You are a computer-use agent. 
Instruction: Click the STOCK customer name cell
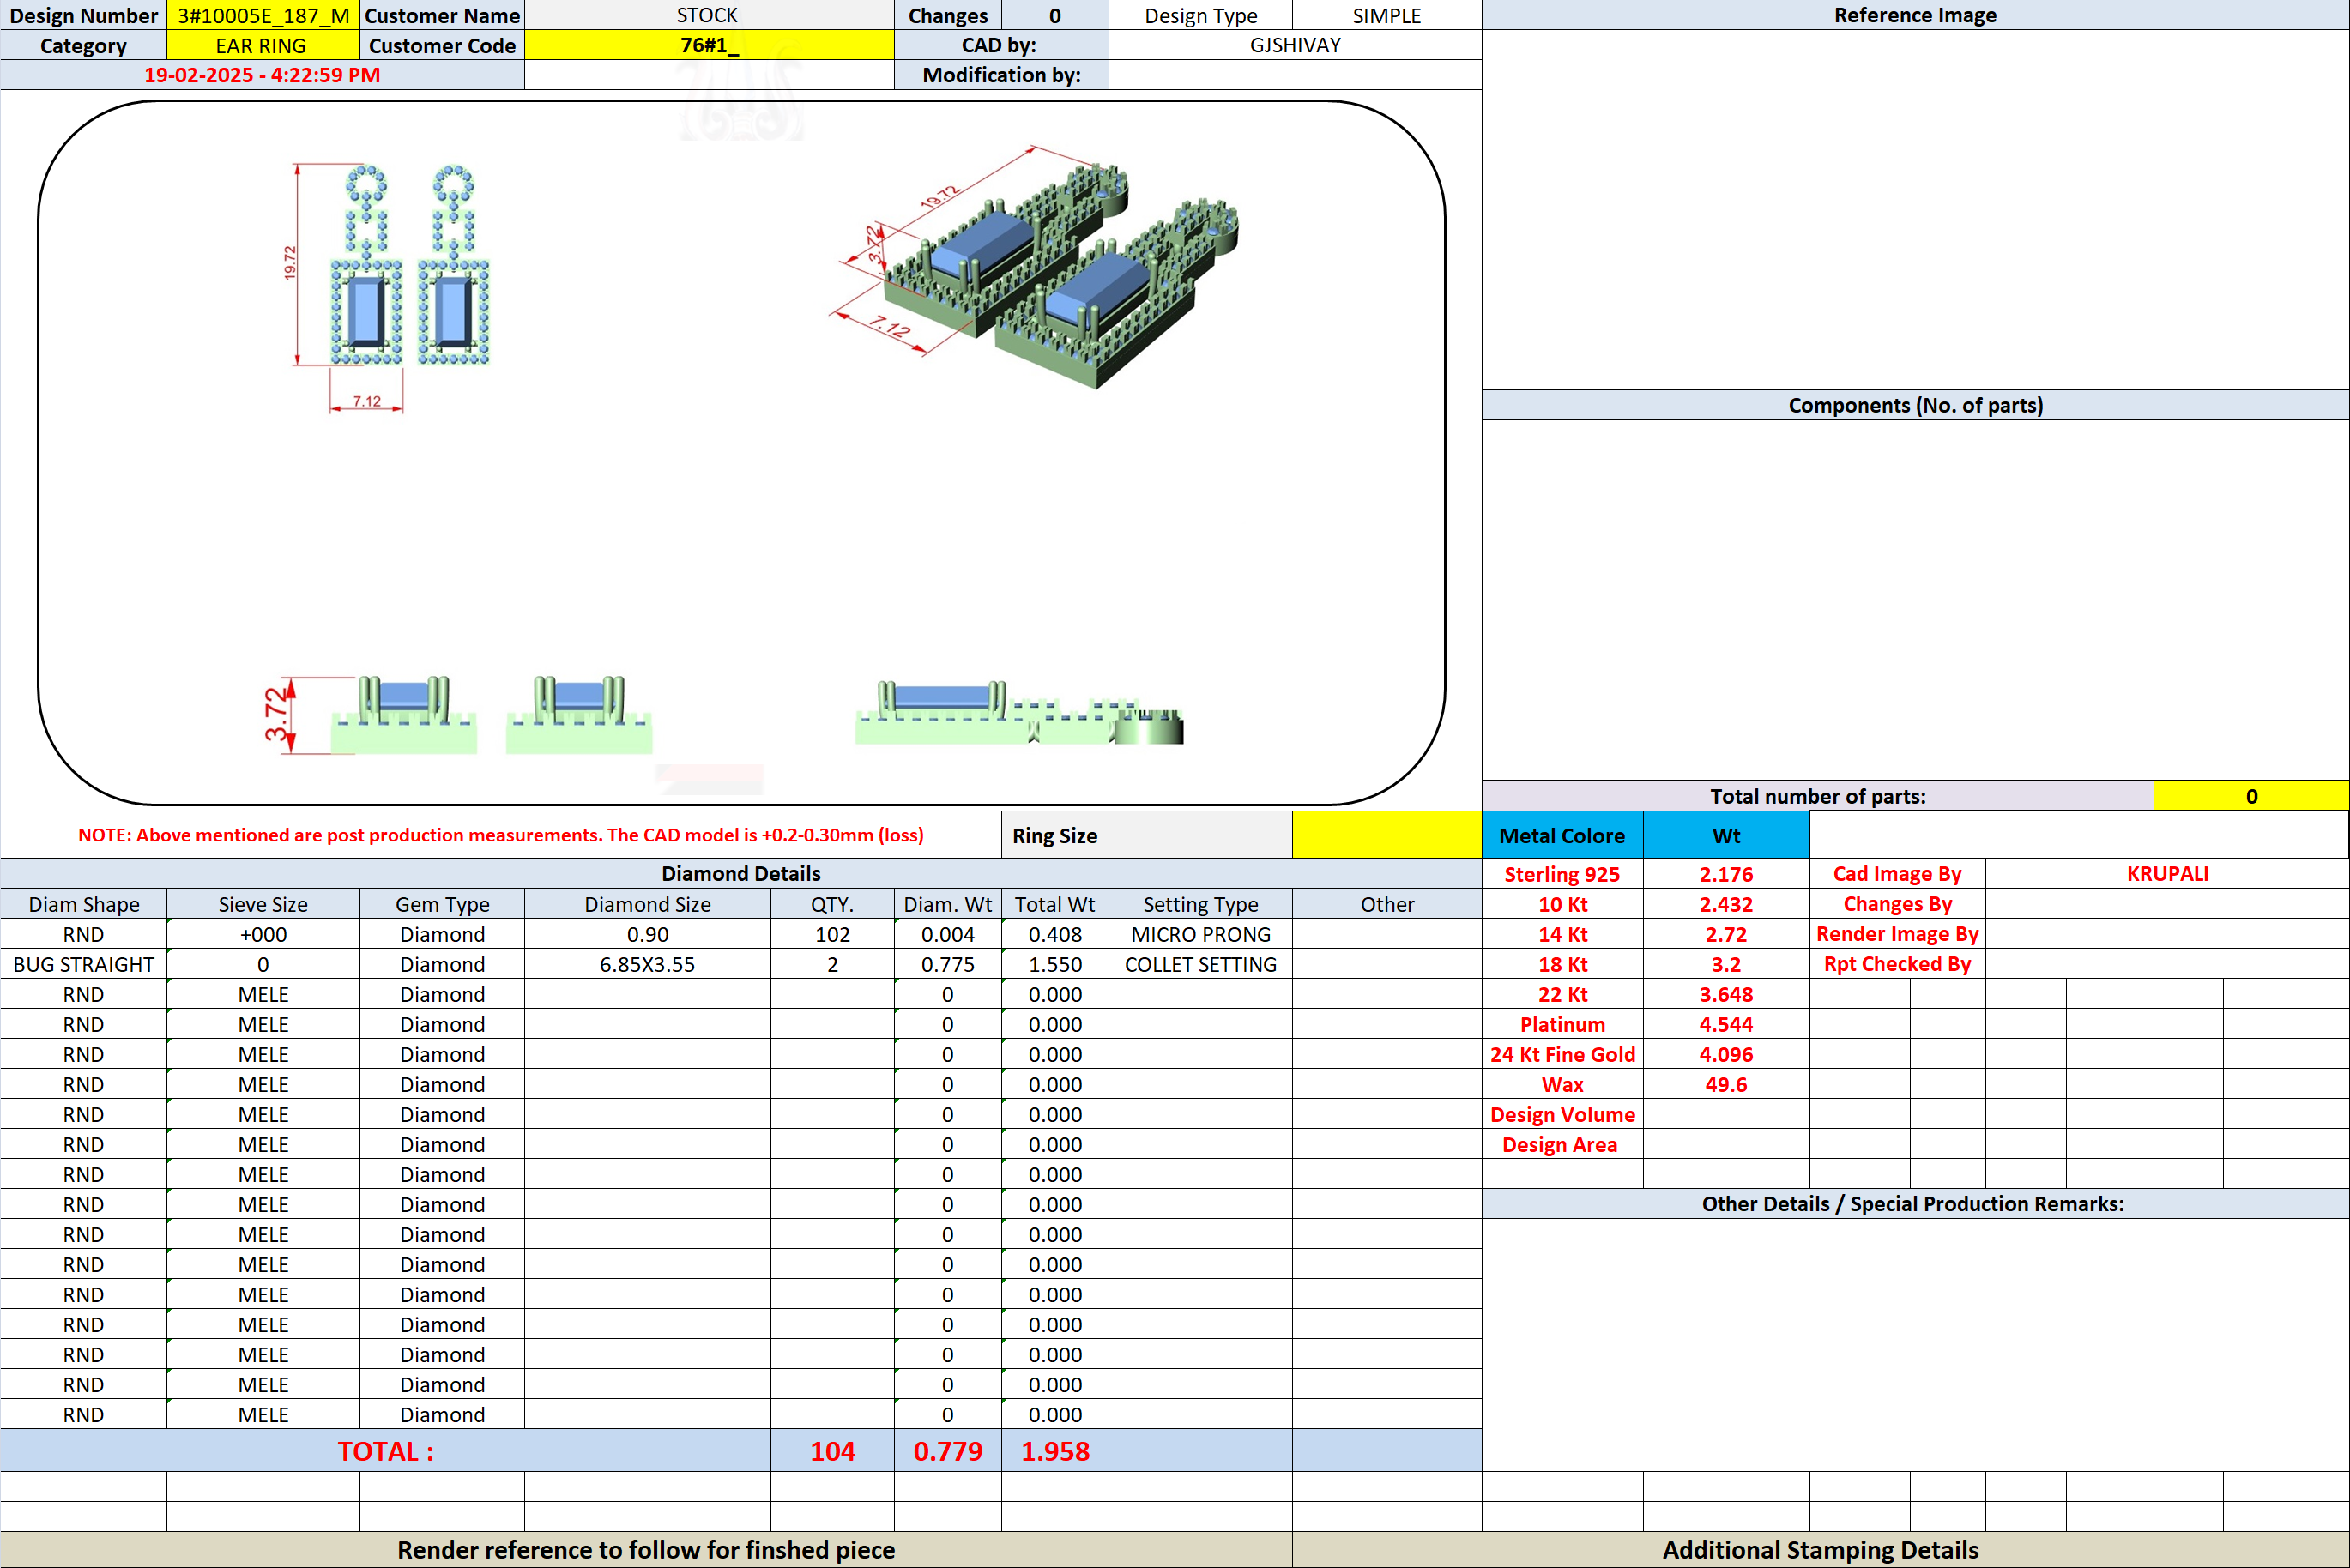(x=709, y=15)
